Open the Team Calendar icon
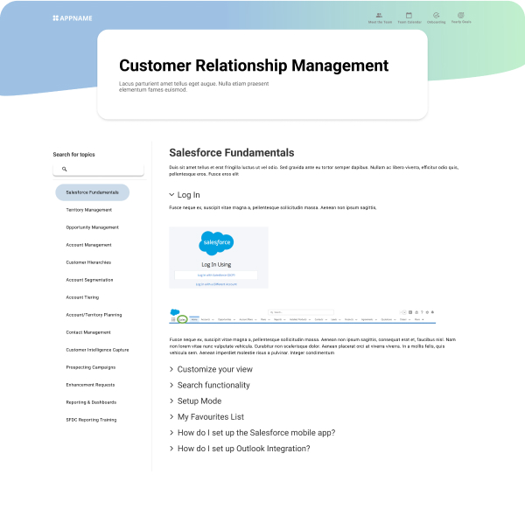 [x=409, y=16]
